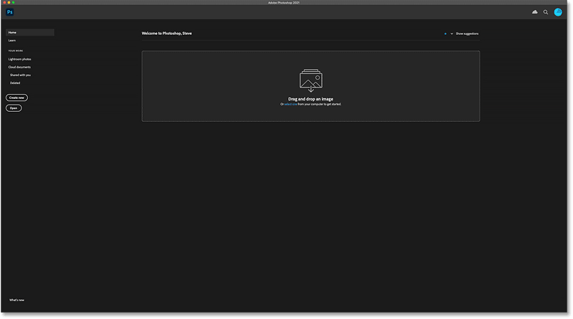Click the blue dot beside Show suggestions

click(445, 33)
